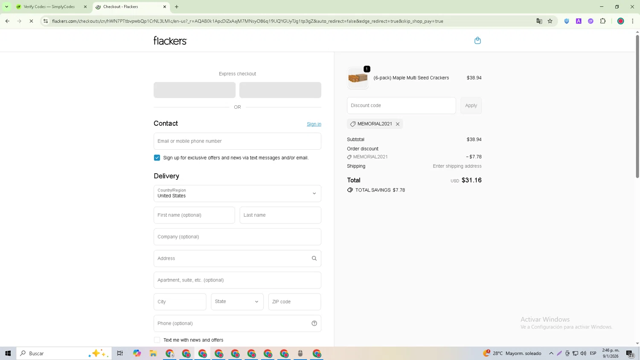Open the purple A extension
Viewport: 640px width, 360px height.
click(579, 21)
